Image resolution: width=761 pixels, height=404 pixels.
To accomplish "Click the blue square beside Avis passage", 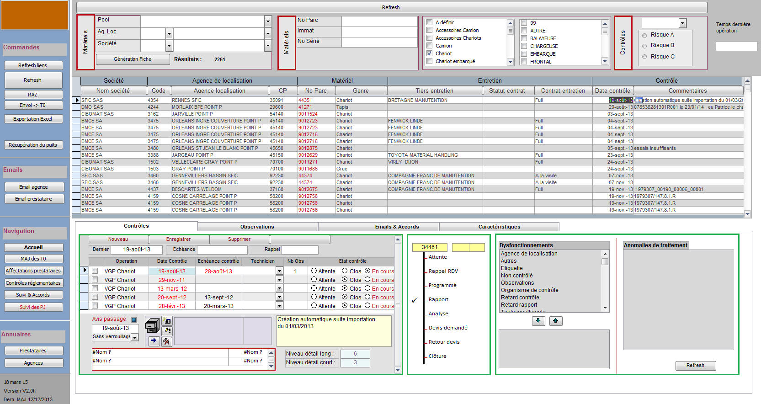I will click(x=134, y=319).
